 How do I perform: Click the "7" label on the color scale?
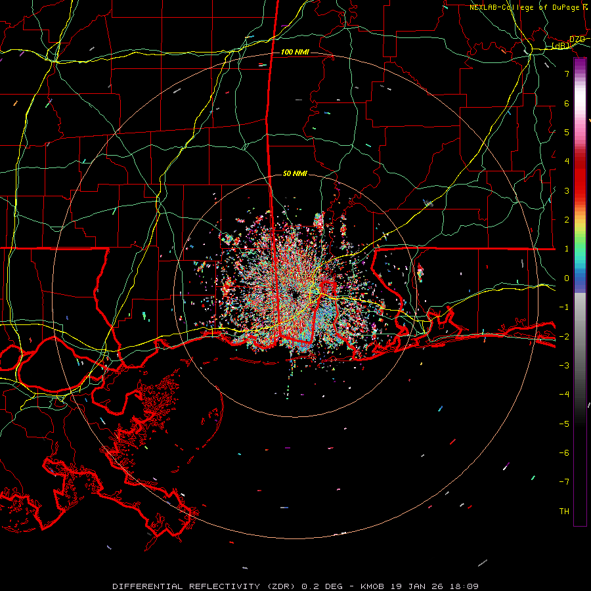[x=567, y=74]
